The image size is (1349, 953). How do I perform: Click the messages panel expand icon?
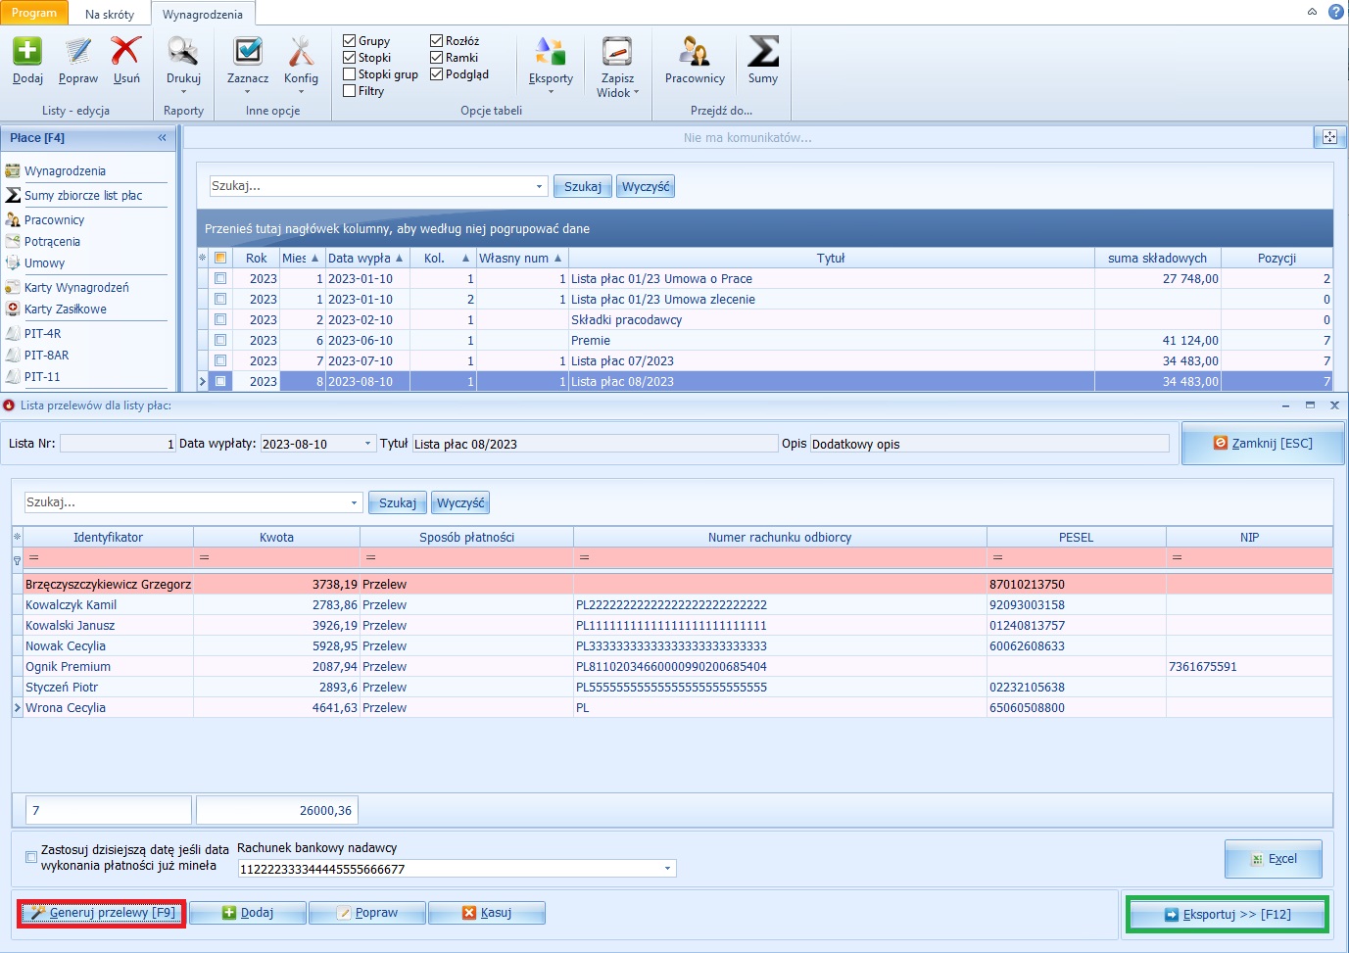[1329, 137]
